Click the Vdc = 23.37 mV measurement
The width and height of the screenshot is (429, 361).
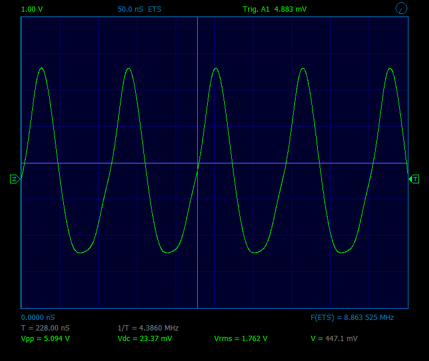(145, 339)
